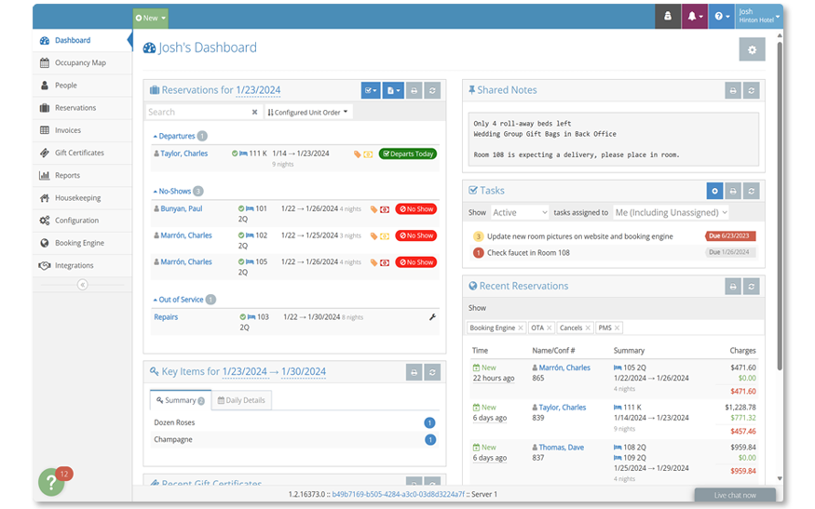This screenshot has height=509, width=815.
Task: Click the Departs Today status button
Action: pyautogui.click(x=408, y=154)
